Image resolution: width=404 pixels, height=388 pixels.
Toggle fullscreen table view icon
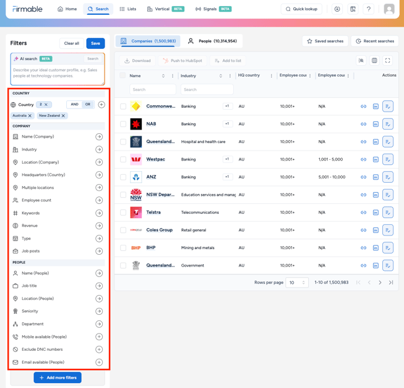387,60
